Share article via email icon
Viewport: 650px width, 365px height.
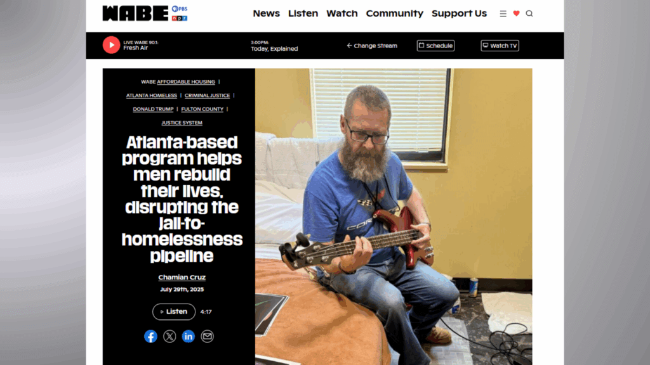click(x=208, y=336)
